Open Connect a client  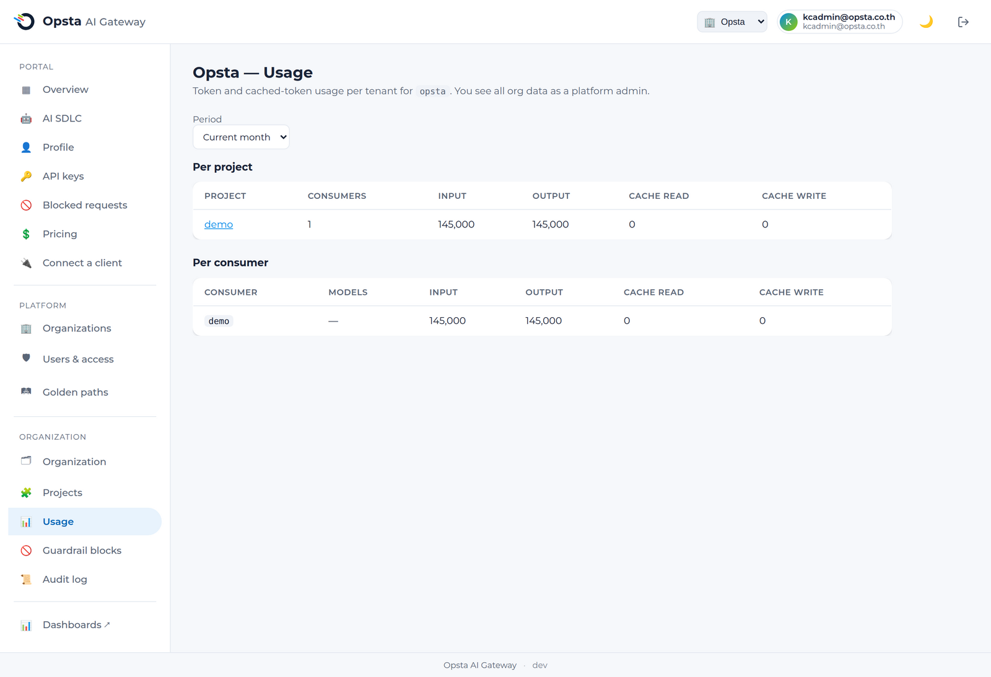85,263
